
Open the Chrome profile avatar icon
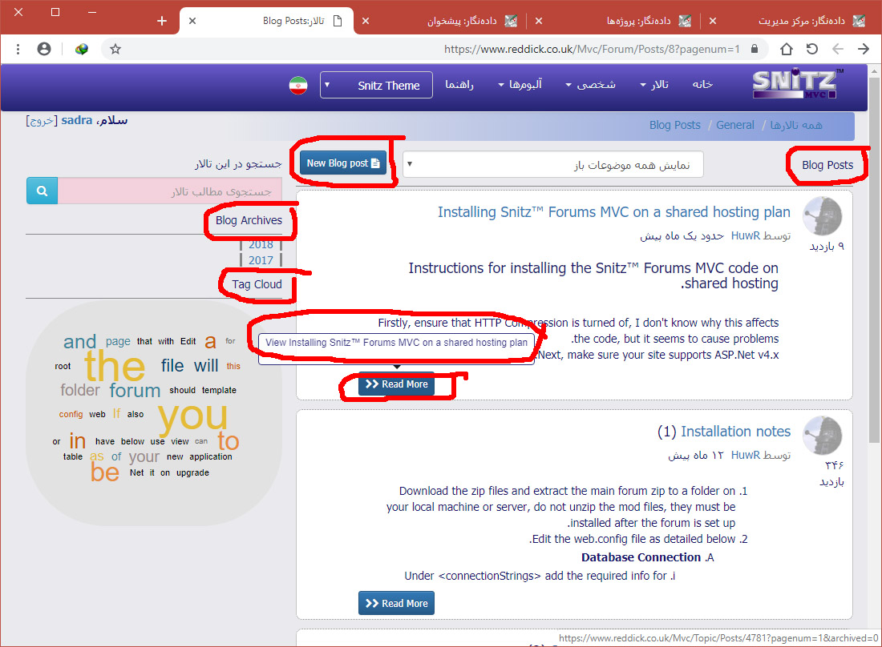pos(44,49)
